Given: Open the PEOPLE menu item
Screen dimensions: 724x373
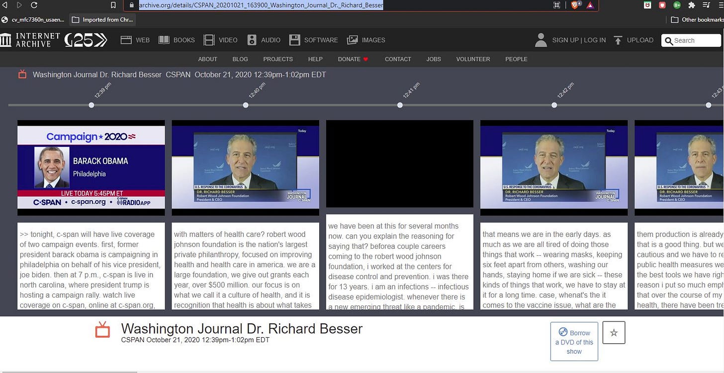Looking at the screenshot, I should coord(516,59).
